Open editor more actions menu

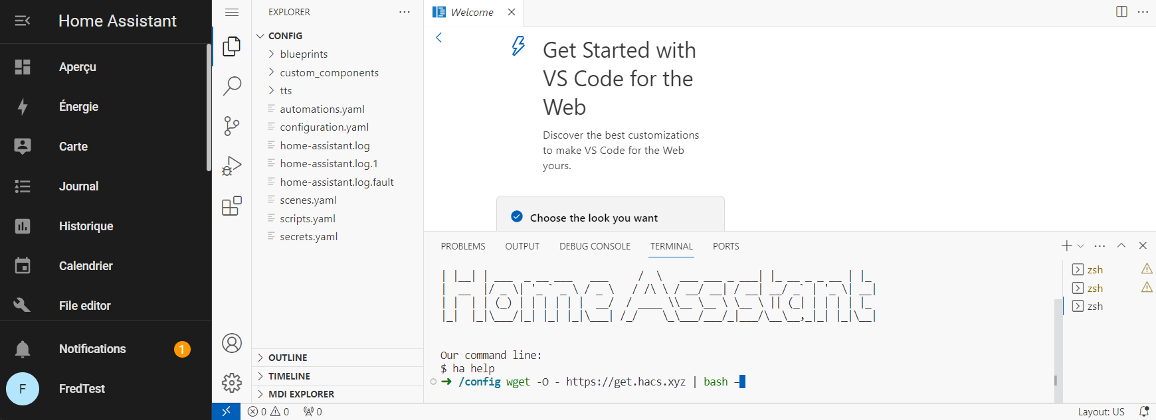[1143, 12]
